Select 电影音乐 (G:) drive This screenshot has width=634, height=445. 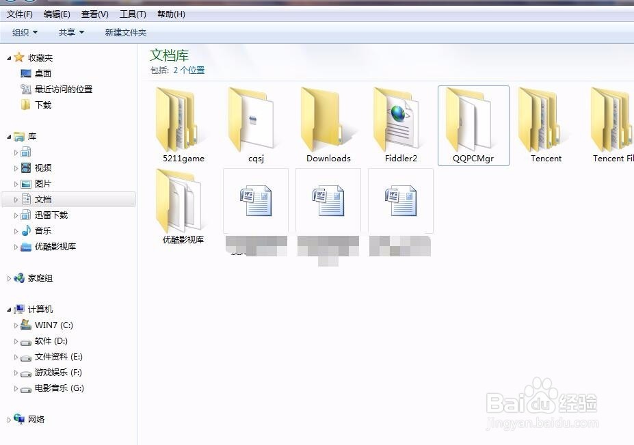pyautogui.click(x=59, y=388)
